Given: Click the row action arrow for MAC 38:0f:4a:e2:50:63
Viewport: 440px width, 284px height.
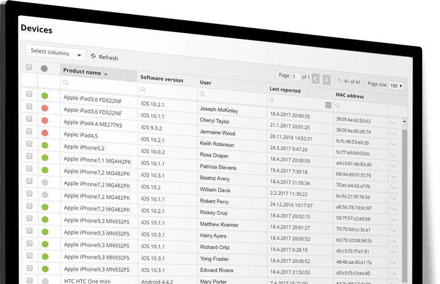Looking at the screenshot, I should click(393, 123).
